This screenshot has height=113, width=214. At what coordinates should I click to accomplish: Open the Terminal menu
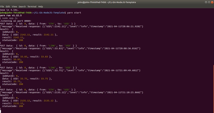[x=32, y=7]
